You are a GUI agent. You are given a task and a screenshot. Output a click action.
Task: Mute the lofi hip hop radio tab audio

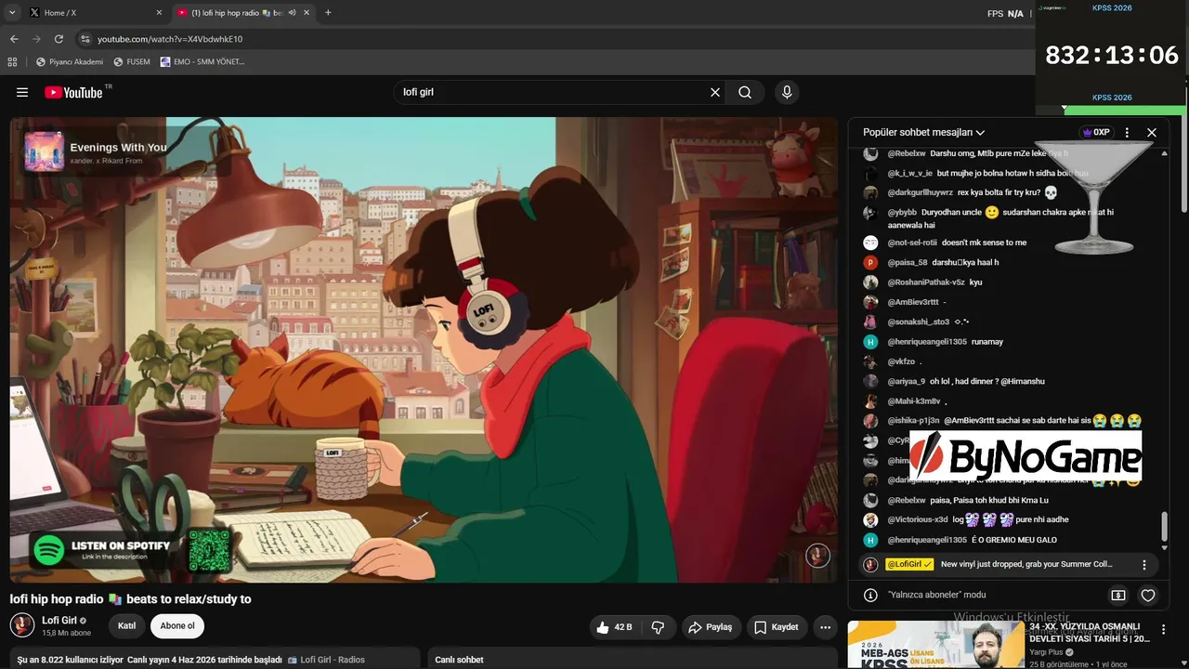click(292, 13)
